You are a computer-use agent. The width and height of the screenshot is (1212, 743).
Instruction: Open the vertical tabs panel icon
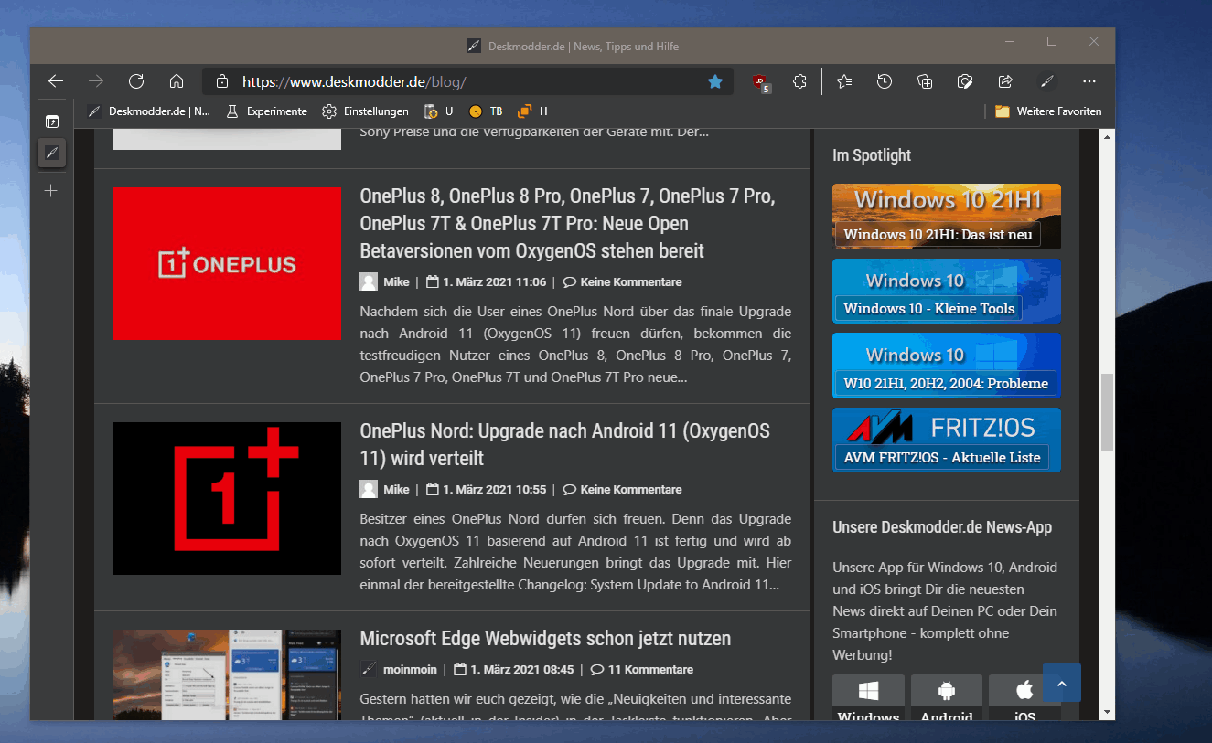tap(51, 121)
